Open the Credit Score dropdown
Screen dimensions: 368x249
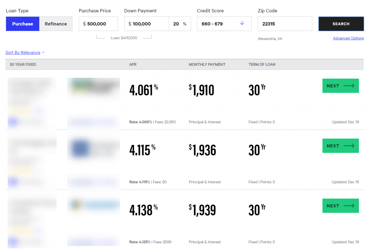[224, 24]
